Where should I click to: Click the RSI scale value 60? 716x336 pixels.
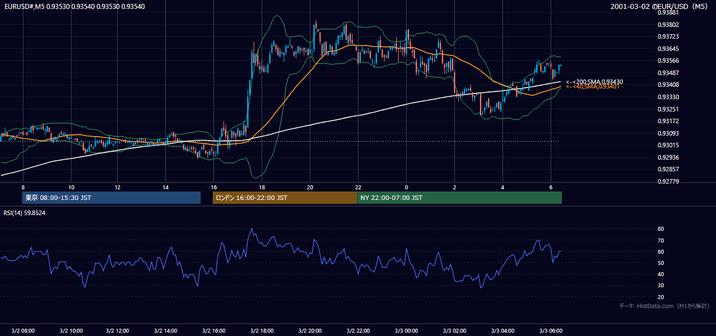click(661, 251)
